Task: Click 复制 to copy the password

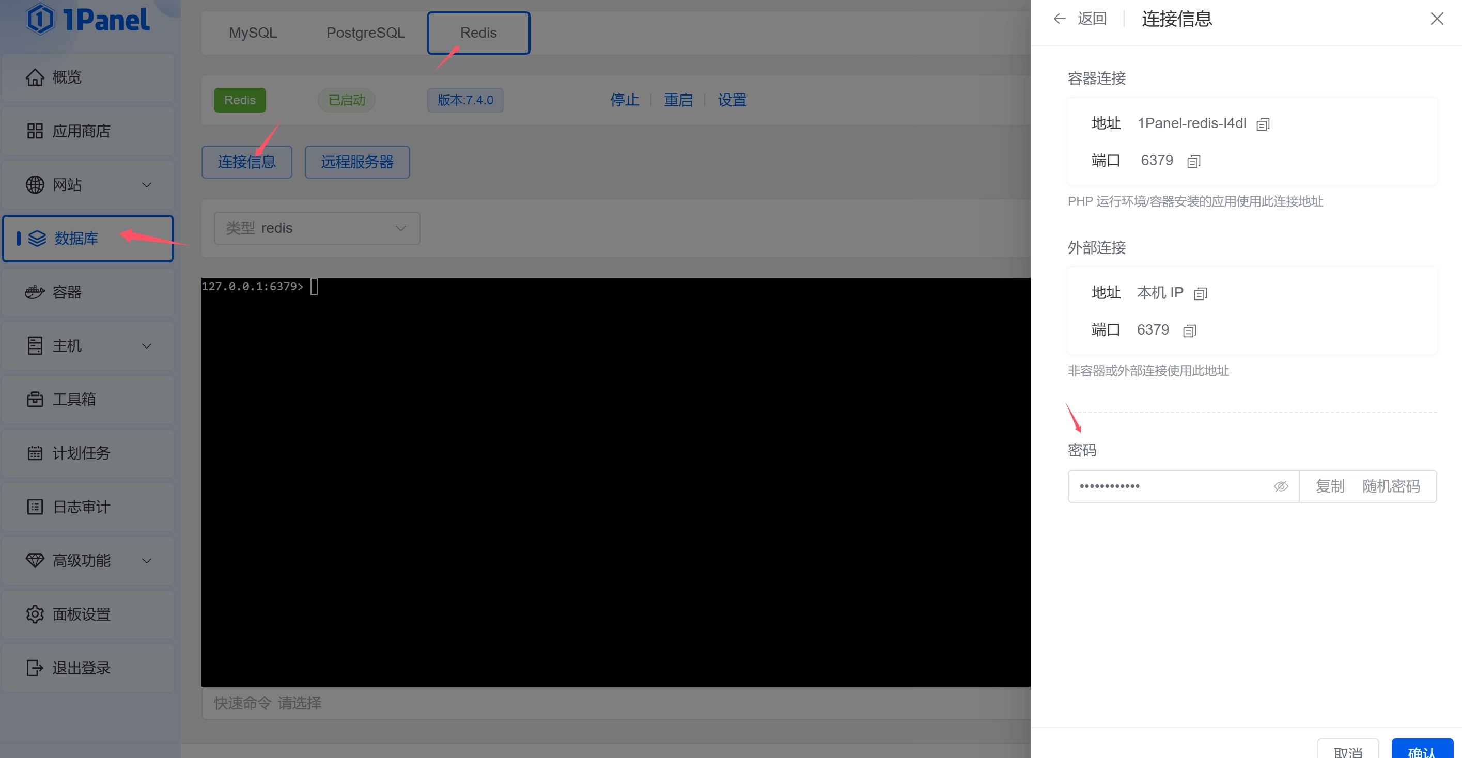Action: point(1330,486)
